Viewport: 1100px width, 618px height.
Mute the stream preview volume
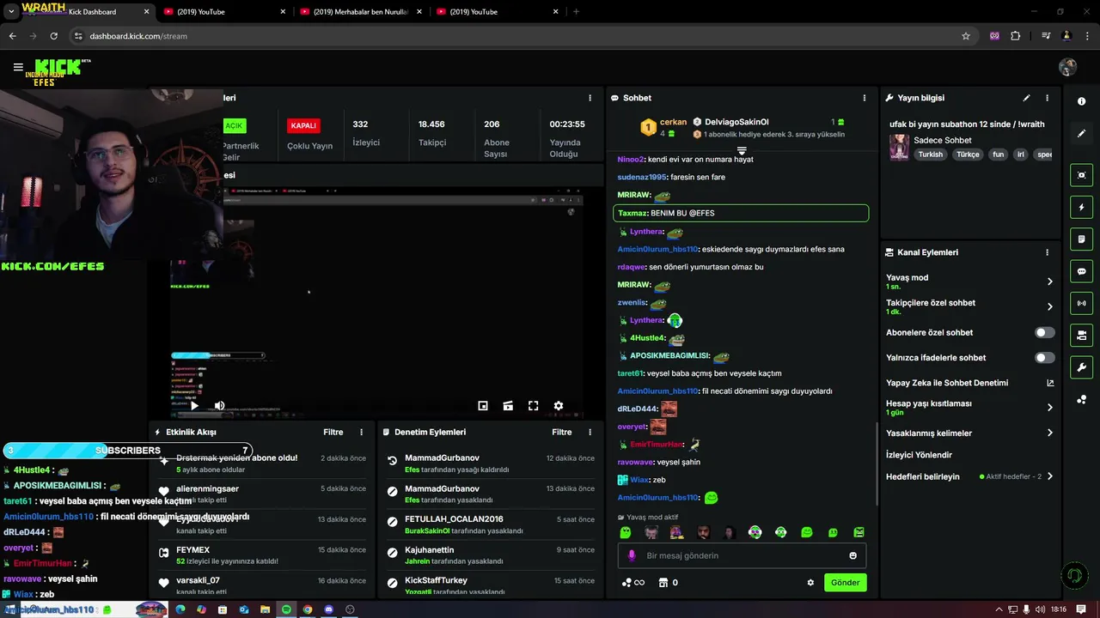pyautogui.click(x=219, y=406)
